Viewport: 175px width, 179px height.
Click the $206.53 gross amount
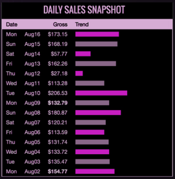[58, 93]
